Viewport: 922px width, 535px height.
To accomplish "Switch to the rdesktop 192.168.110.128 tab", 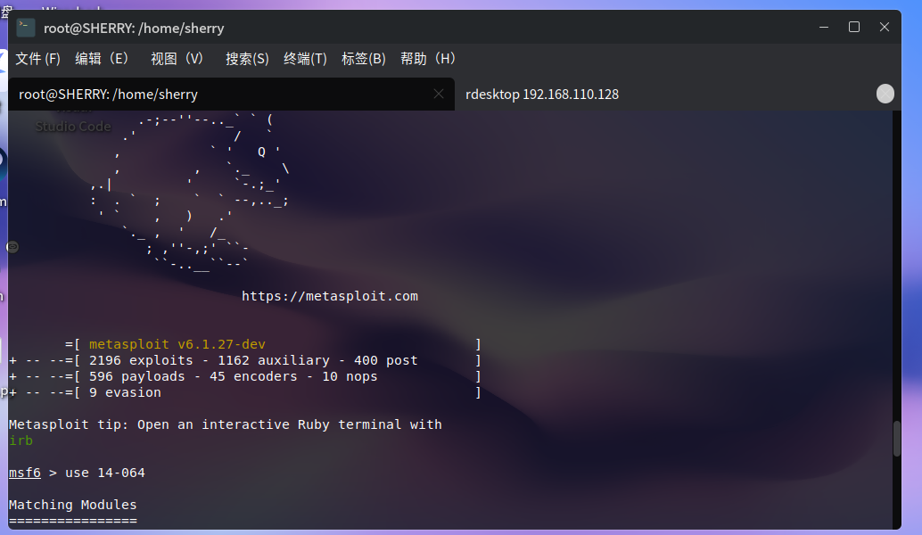I will point(542,95).
